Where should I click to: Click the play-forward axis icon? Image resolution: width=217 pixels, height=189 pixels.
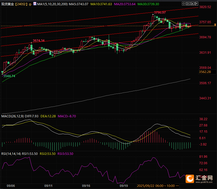pyautogui.click(x=192, y=4)
